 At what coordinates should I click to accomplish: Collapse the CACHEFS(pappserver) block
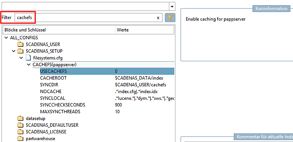(29, 64)
